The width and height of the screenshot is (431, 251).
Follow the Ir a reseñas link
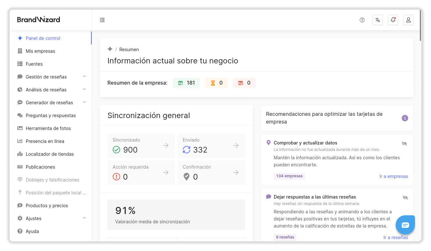[396, 237]
